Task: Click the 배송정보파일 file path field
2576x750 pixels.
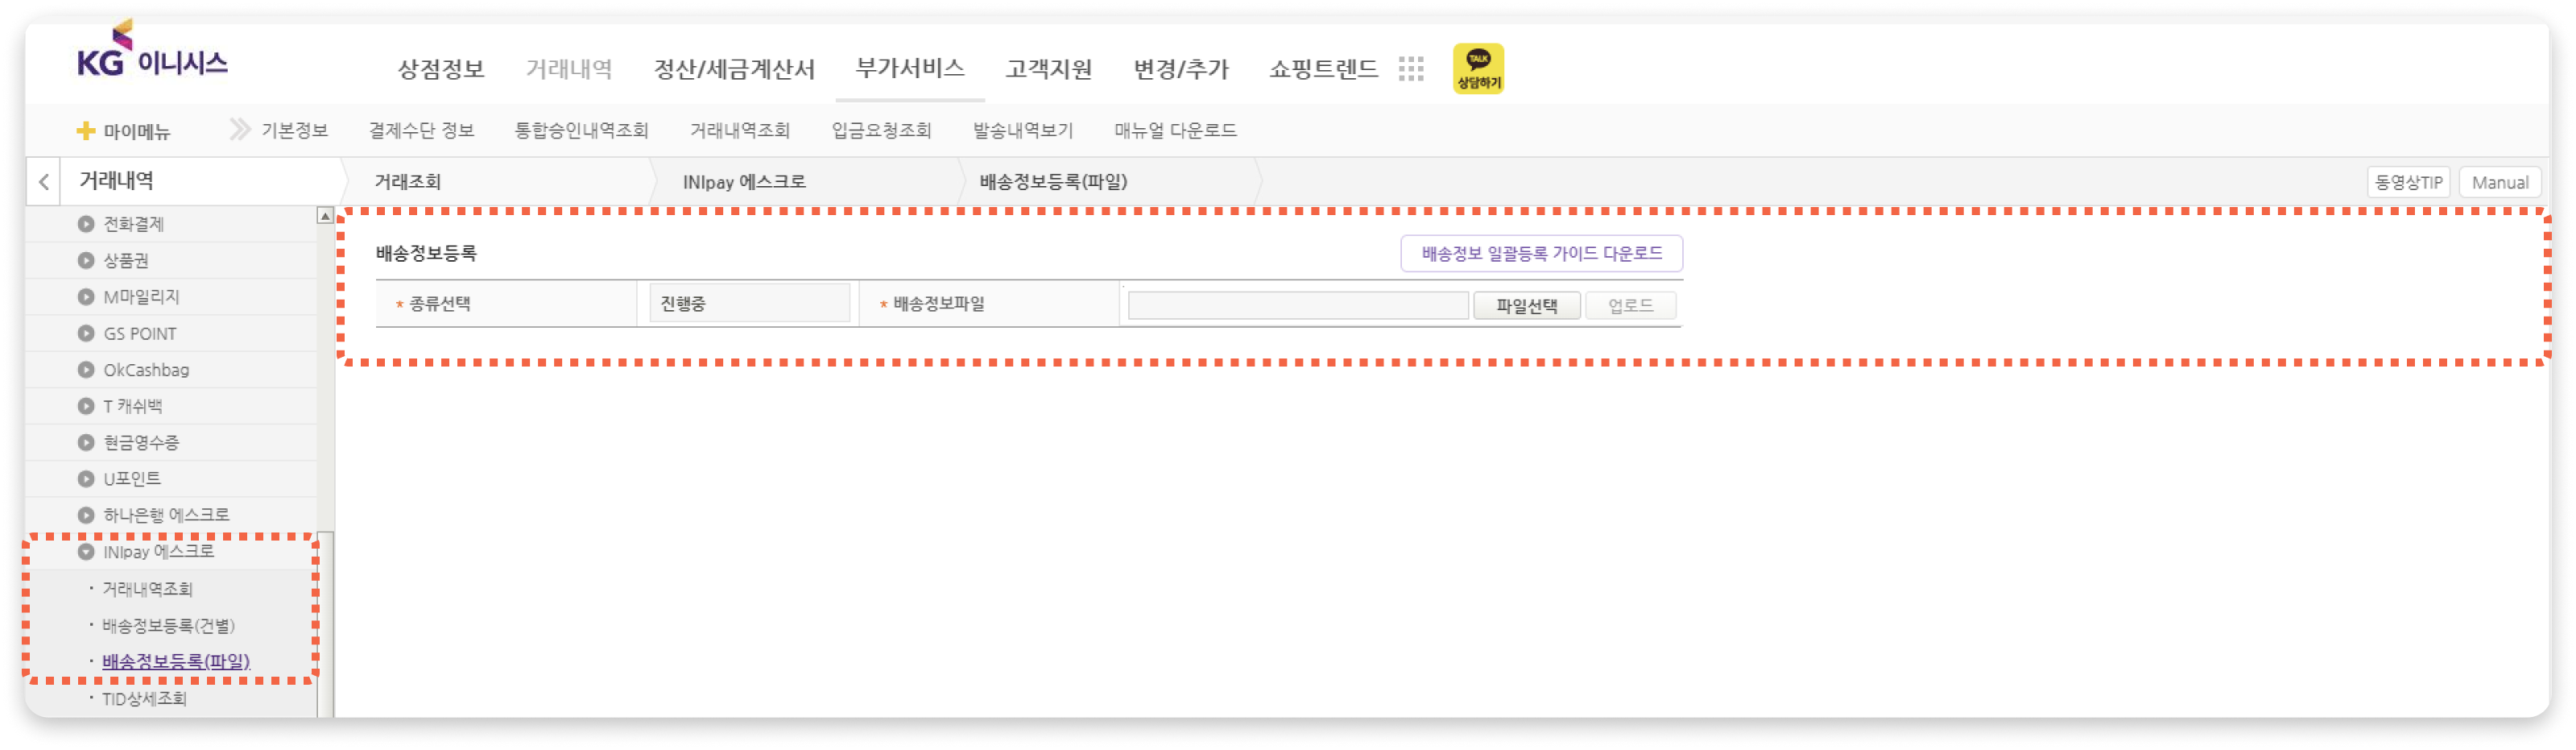Action: pyautogui.click(x=1298, y=306)
